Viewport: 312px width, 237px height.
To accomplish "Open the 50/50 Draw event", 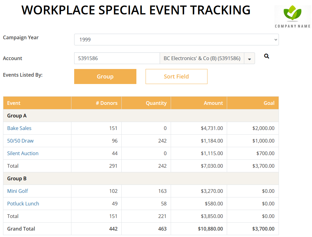I will click(x=20, y=141).
